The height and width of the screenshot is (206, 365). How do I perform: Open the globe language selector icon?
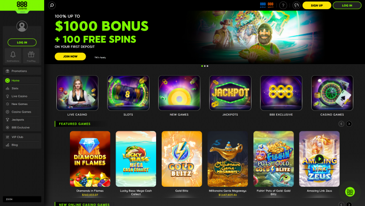pos(296,5)
